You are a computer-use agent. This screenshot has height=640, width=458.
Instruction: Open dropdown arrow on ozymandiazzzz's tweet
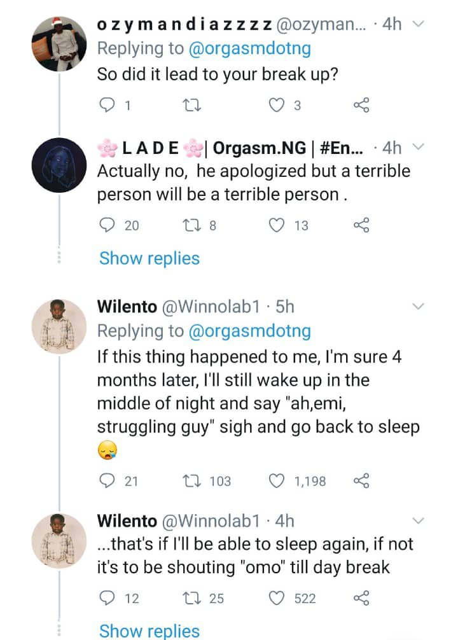[418, 25]
